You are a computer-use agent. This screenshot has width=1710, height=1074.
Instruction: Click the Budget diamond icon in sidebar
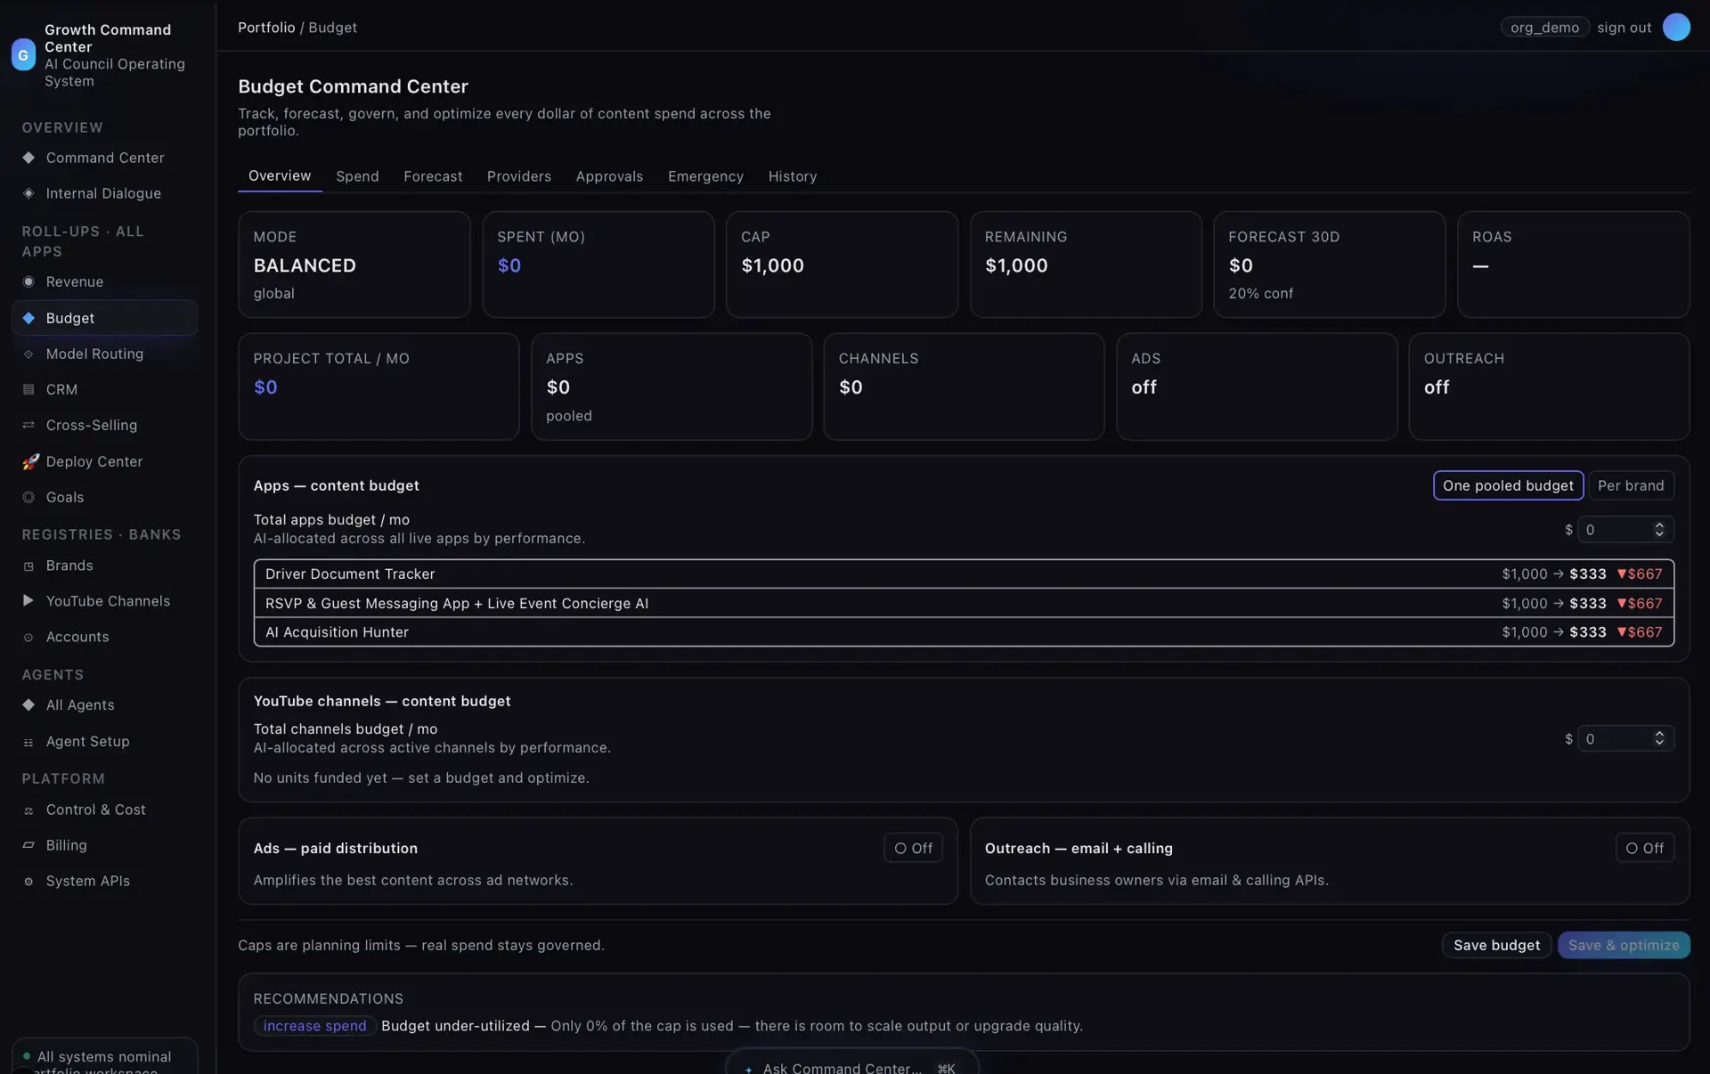(x=28, y=318)
